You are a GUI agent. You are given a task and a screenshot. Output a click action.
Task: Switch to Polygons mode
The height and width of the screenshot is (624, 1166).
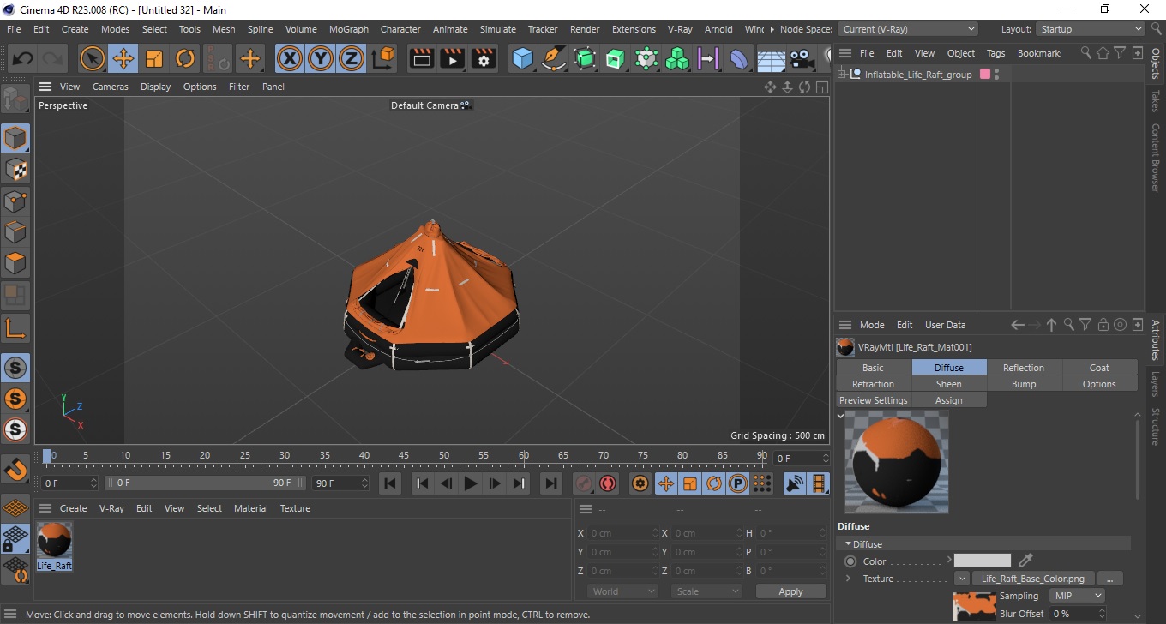coord(15,262)
